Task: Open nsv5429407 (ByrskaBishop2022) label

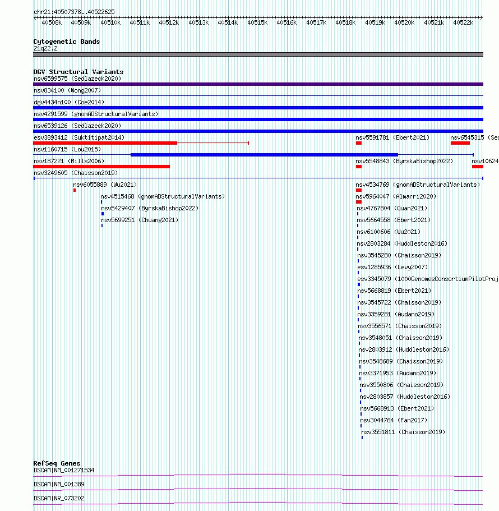Action: coord(150,208)
